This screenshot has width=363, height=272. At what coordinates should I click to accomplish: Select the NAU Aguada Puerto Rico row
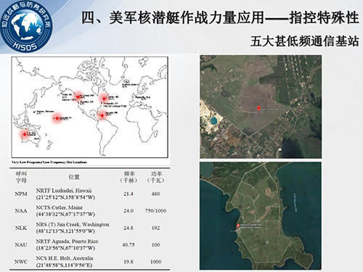click(x=90, y=244)
